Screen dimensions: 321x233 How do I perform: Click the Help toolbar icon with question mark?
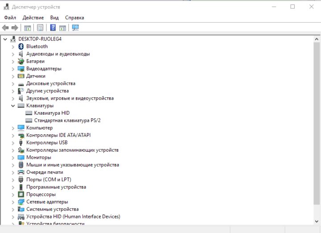tap(53, 28)
